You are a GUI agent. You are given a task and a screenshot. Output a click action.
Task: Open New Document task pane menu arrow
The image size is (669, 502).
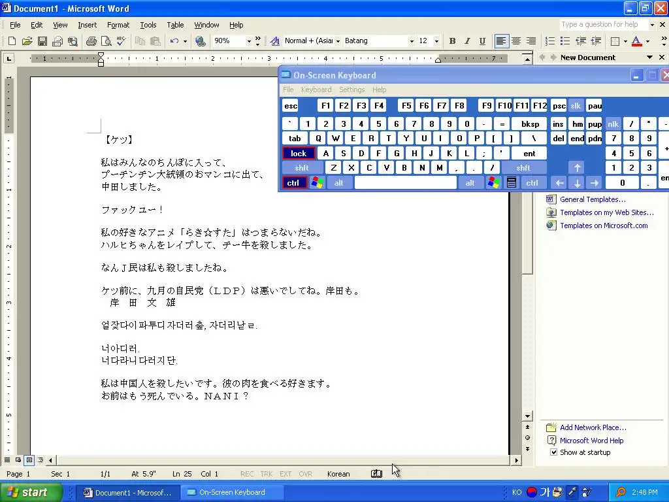click(x=649, y=58)
